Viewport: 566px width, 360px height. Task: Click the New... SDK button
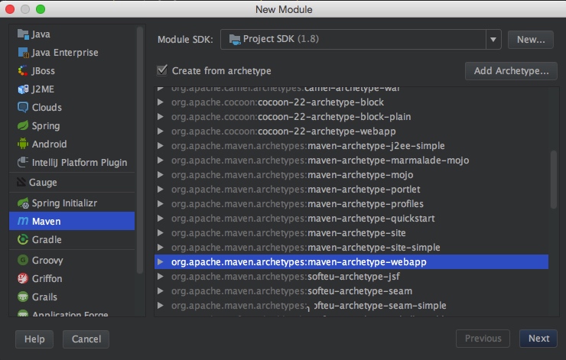[x=531, y=39]
